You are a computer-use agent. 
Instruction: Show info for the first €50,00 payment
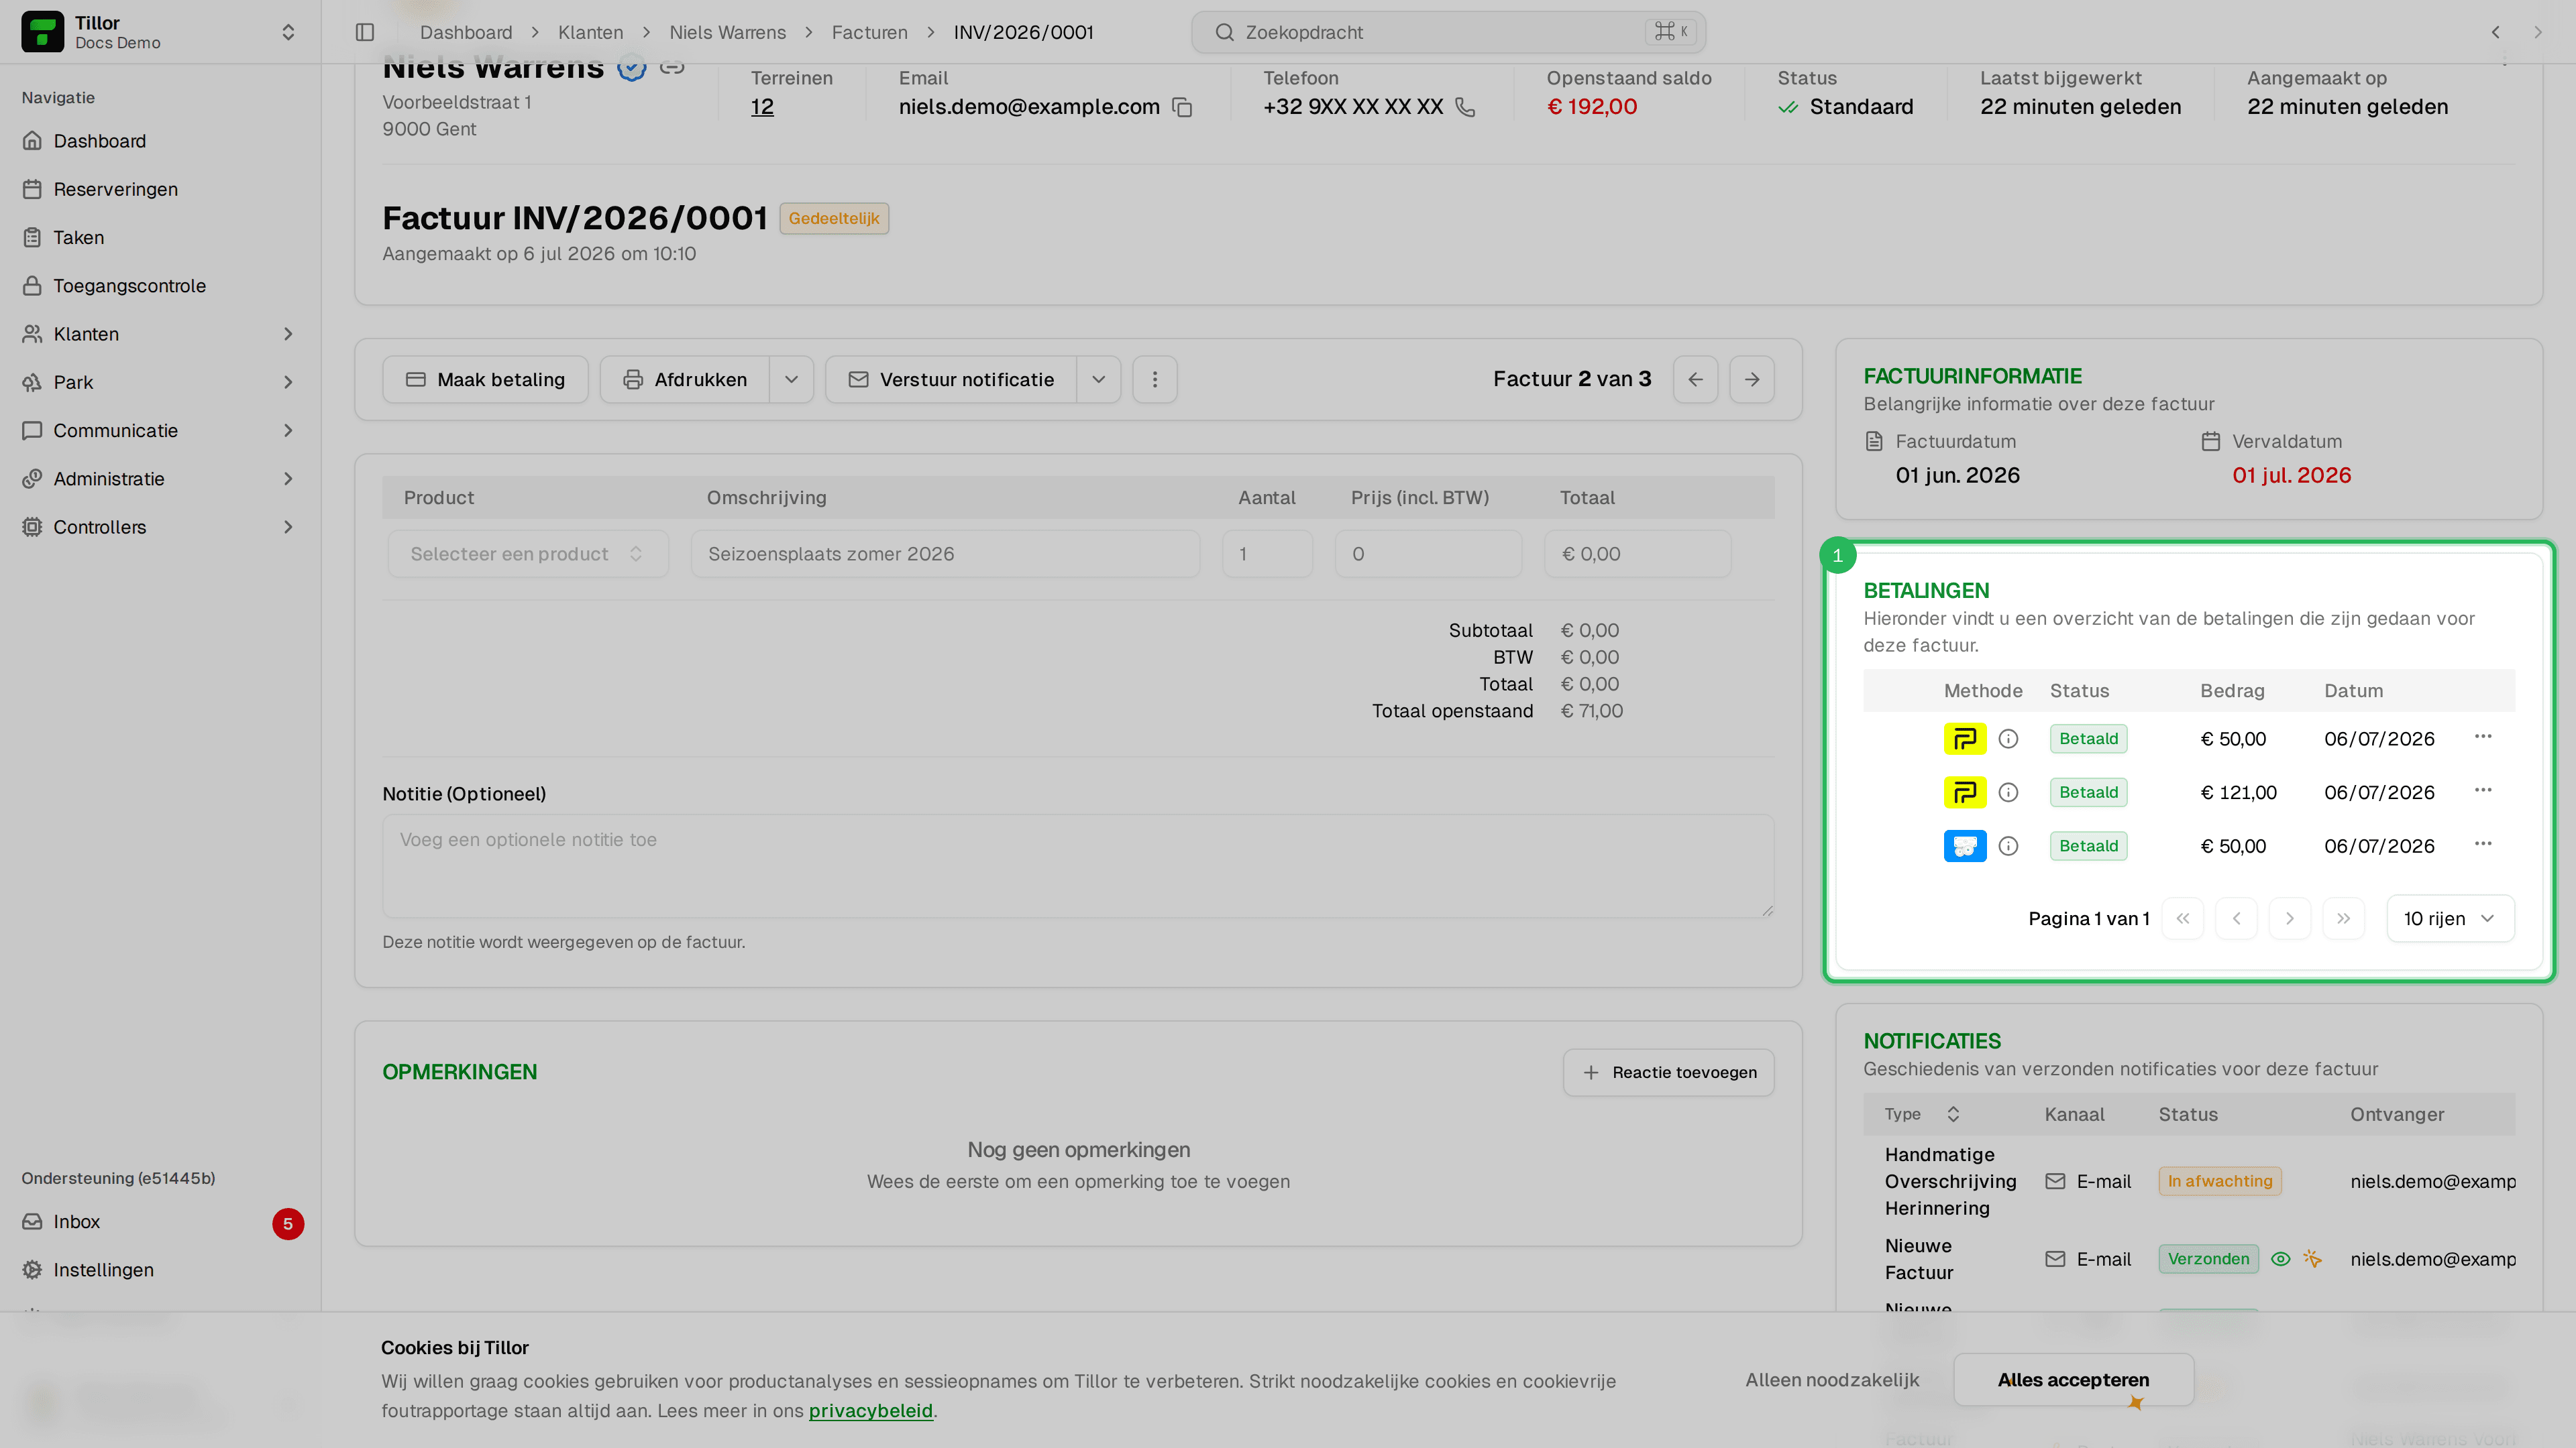pos(2008,739)
